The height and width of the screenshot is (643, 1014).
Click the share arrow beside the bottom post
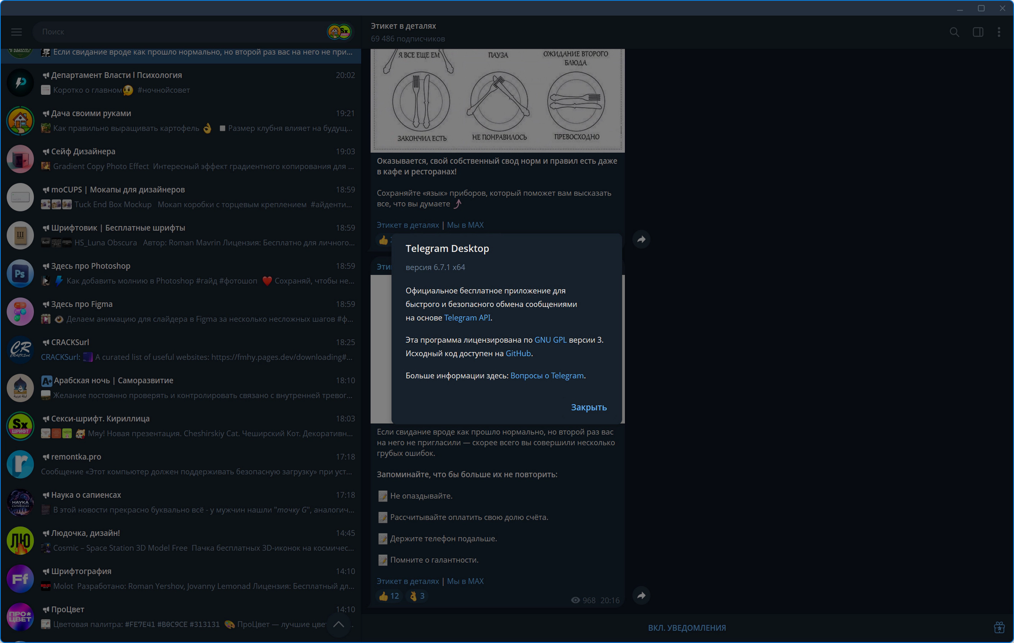click(641, 595)
